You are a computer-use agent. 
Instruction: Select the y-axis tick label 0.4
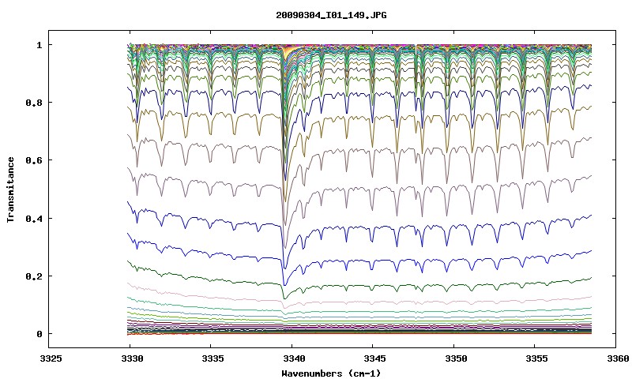[x=34, y=218]
